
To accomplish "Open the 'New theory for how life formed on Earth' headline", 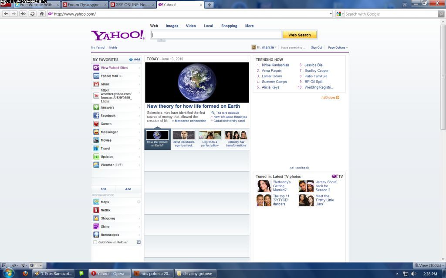I will point(193,106).
